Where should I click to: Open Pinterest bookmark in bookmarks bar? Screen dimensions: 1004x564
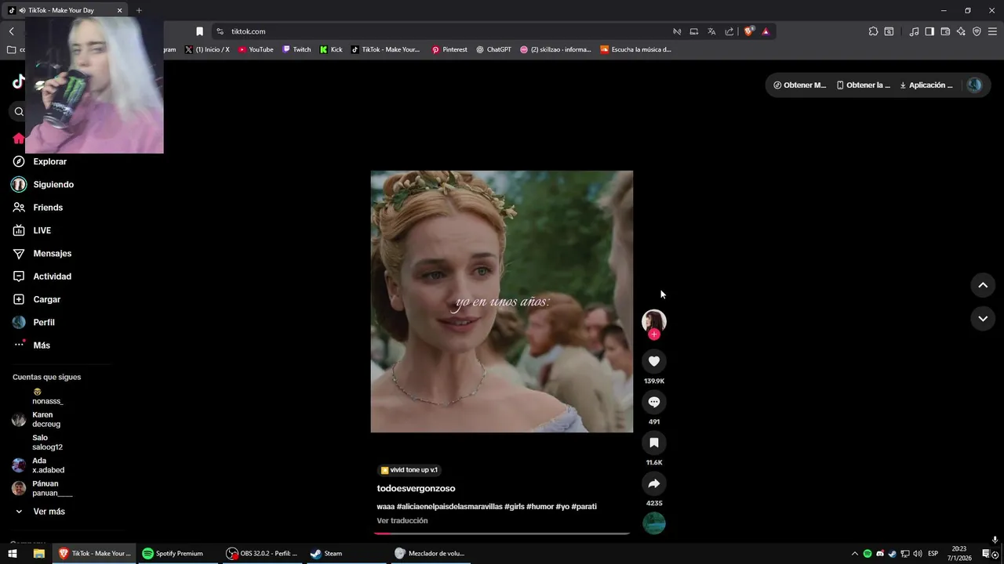(449, 49)
